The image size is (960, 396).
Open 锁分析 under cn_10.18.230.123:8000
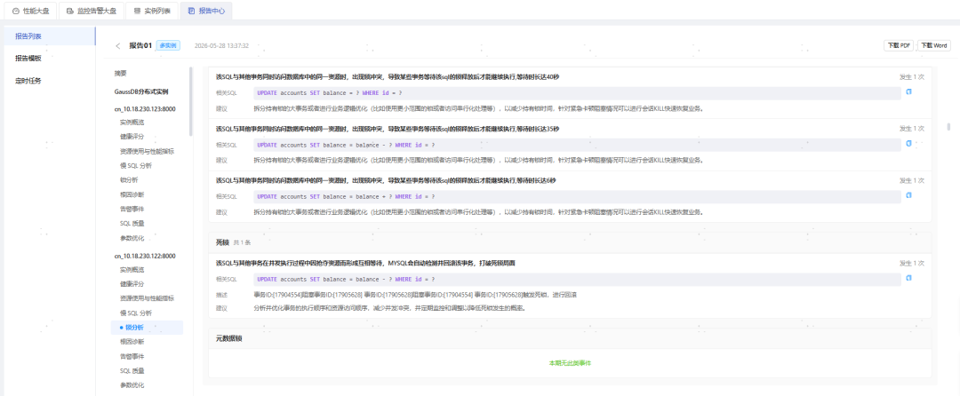129,179
